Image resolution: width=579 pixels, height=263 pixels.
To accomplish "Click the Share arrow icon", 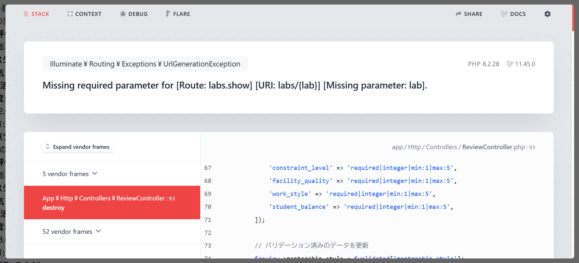I will [x=458, y=14].
